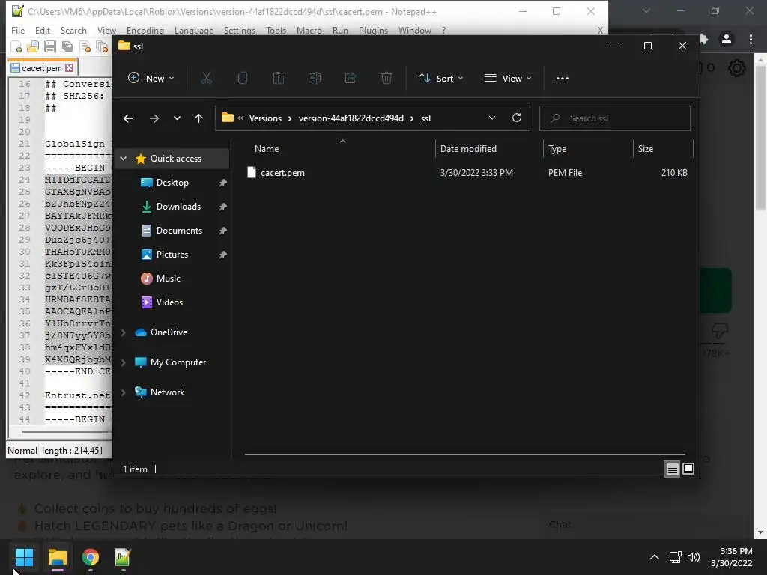This screenshot has height=575, width=767.
Task: Go back with the Explorer back arrow
Action: (128, 118)
